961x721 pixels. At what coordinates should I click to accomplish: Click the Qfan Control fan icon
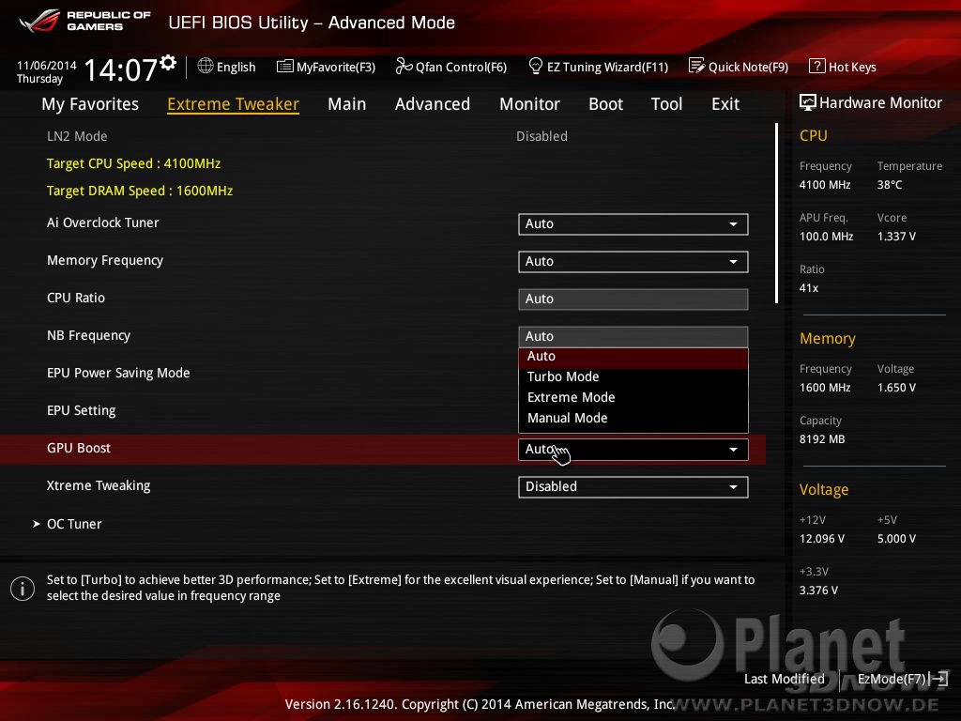coord(404,67)
